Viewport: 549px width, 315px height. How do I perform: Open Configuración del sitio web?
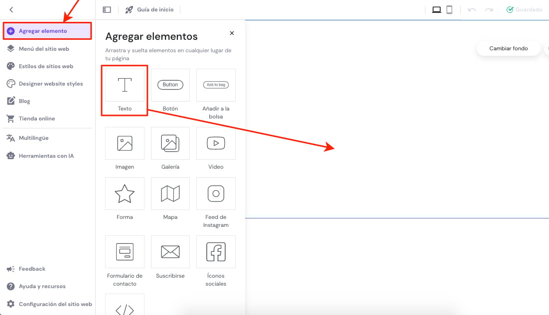[55, 304]
